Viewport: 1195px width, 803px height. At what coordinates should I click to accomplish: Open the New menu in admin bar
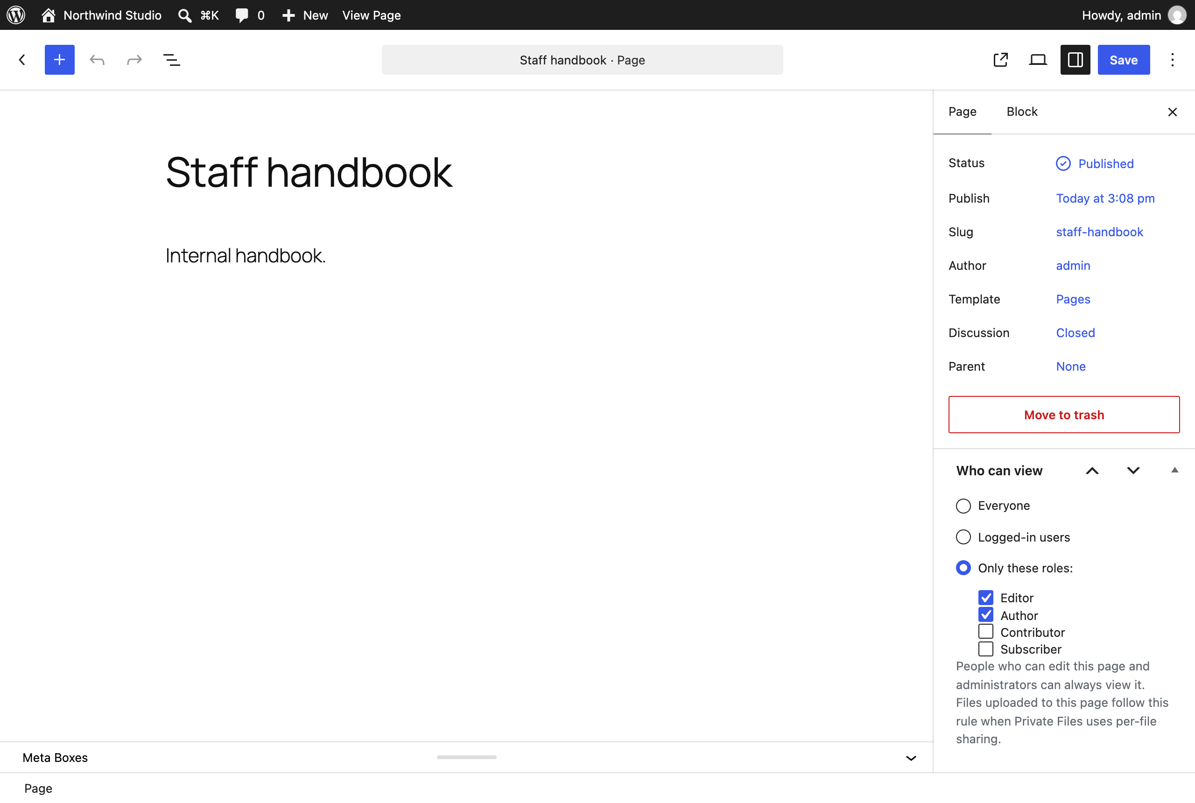[305, 15]
